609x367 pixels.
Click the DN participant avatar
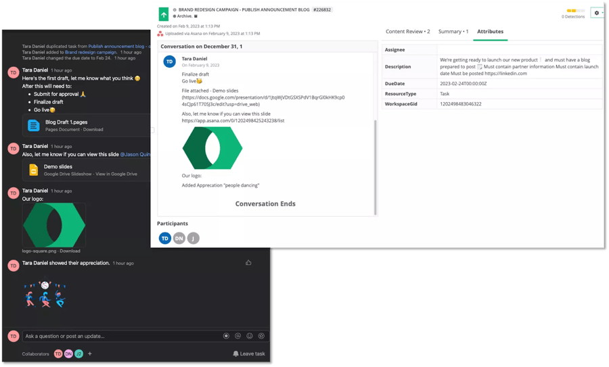point(179,238)
